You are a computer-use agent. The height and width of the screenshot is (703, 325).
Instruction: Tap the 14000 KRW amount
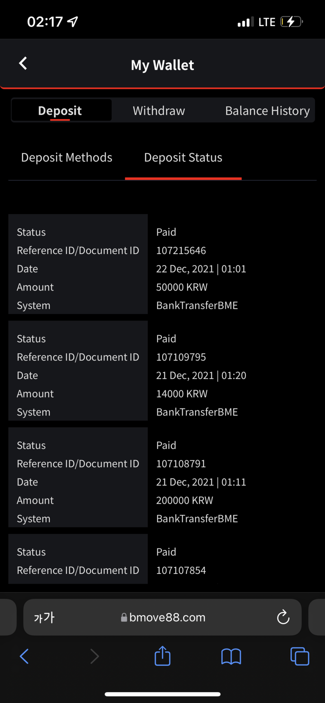click(182, 394)
